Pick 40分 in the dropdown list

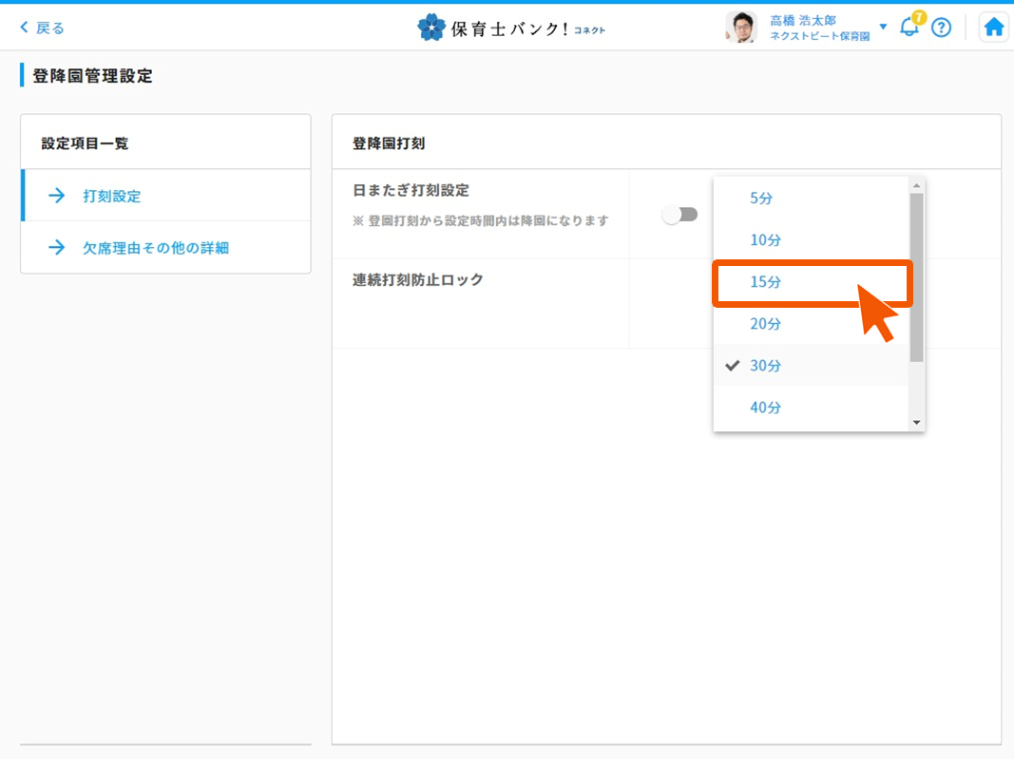click(765, 408)
